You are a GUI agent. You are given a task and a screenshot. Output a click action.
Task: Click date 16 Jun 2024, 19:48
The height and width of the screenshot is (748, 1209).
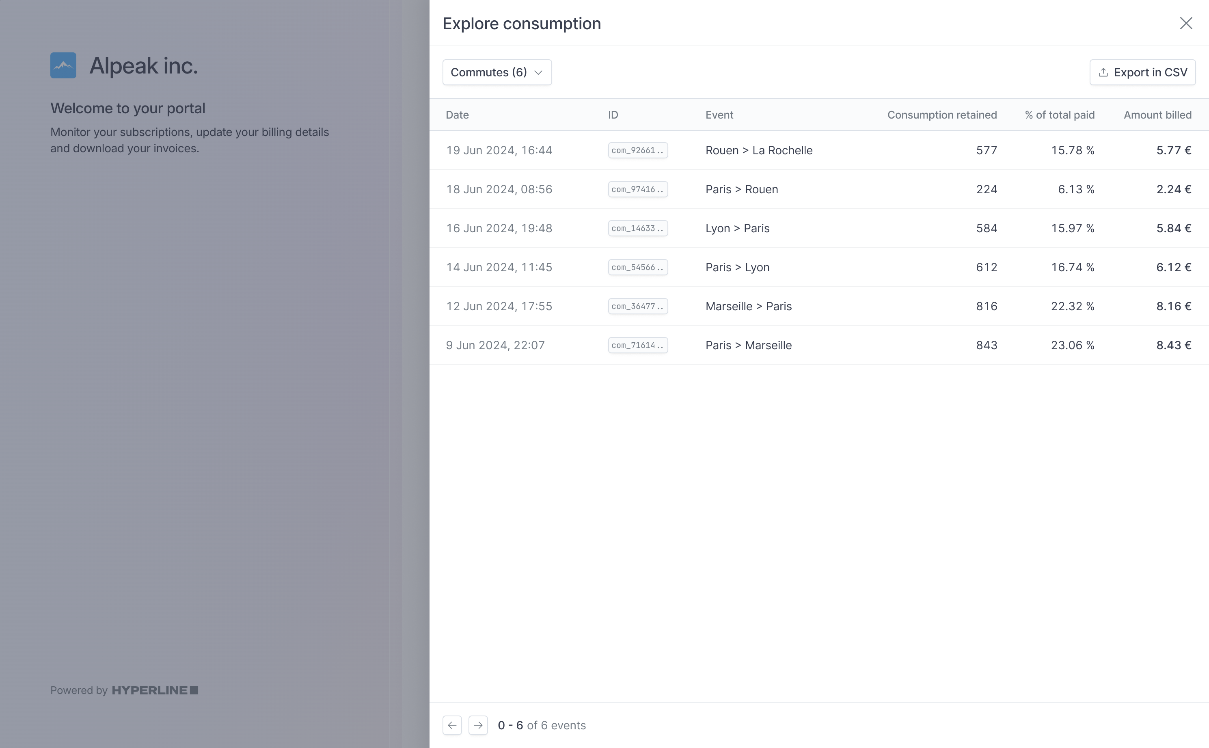(x=499, y=228)
